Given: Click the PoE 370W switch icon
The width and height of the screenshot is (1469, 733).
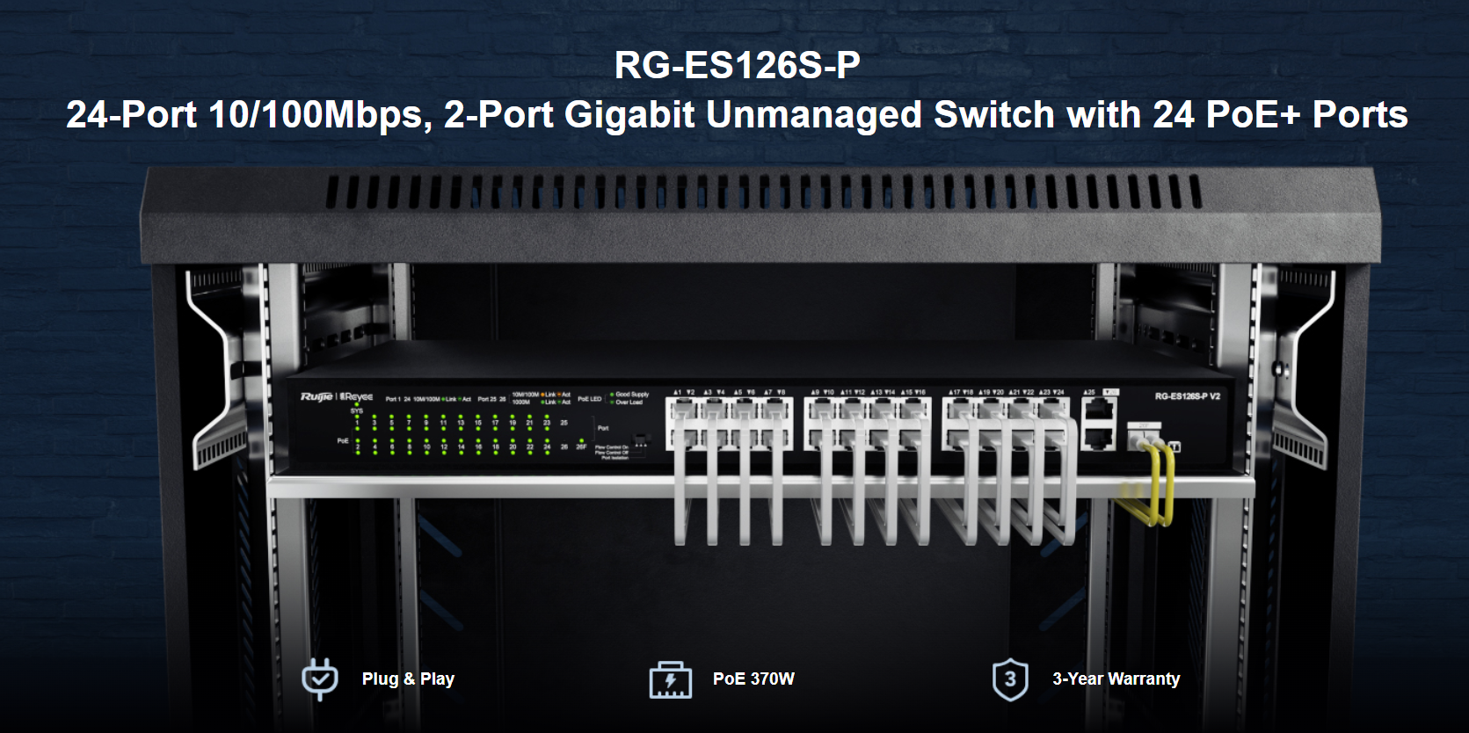Looking at the screenshot, I should tap(670, 680).
